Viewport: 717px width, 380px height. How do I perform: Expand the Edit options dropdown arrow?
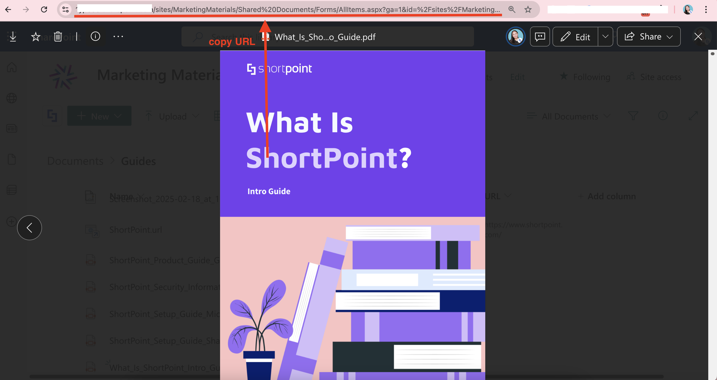(x=605, y=36)
